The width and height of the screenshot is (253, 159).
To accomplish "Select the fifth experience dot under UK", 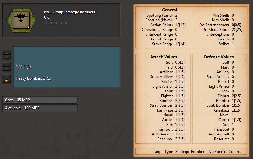I will point(66,23).
